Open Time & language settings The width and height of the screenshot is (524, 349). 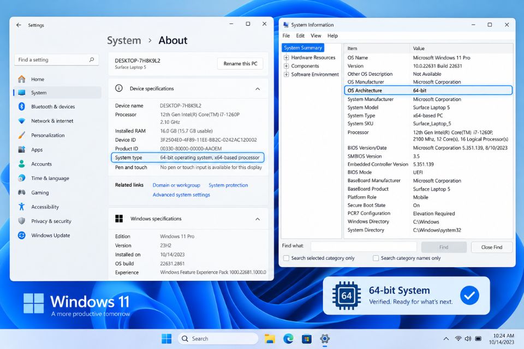pyautogui.click(x=50, y=178)
